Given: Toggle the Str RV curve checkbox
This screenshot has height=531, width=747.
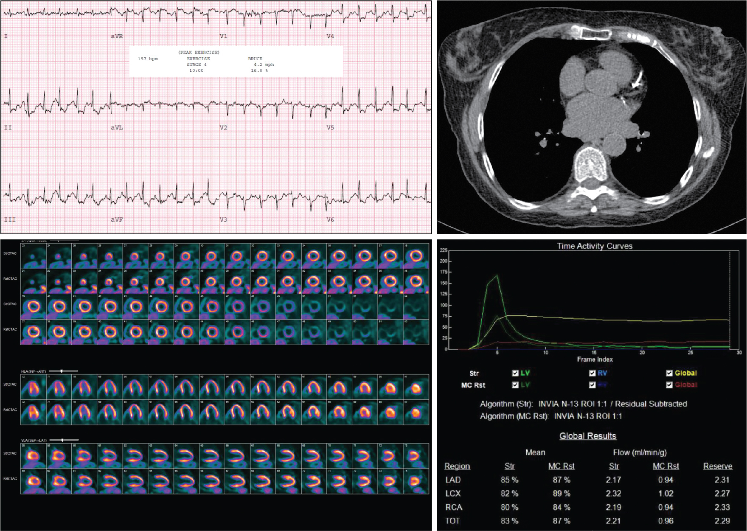Looking at the screenshot, I should pyautogui.click(x=592, y=373).
